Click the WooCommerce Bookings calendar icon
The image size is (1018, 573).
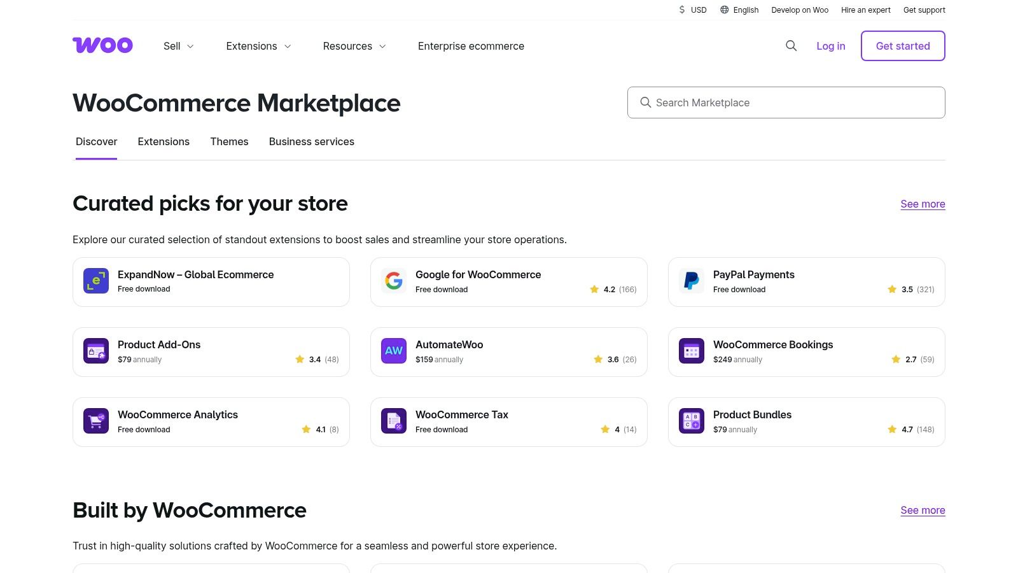point(692,351)
